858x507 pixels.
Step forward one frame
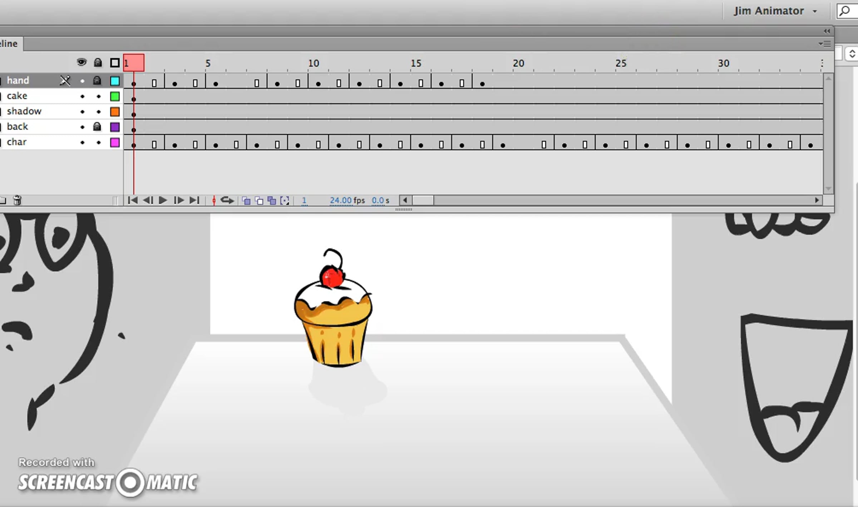tap(178, 200)
